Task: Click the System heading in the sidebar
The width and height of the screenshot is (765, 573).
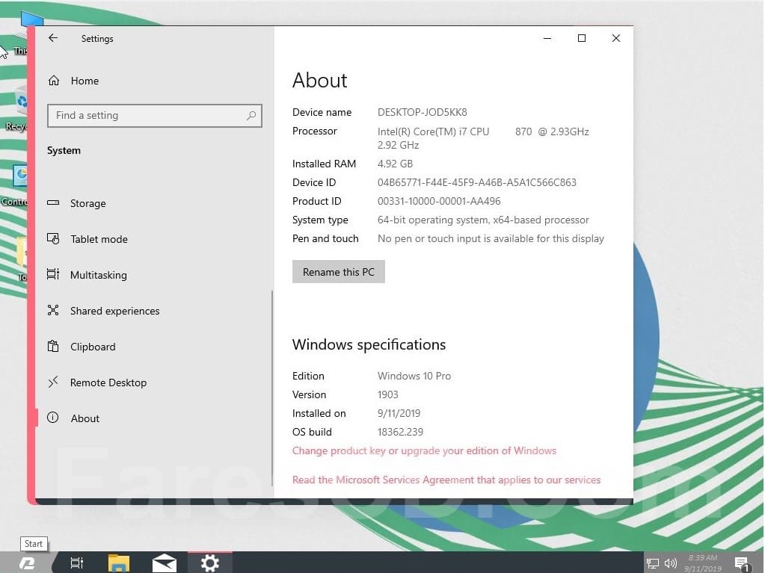Action: point(64,151)
